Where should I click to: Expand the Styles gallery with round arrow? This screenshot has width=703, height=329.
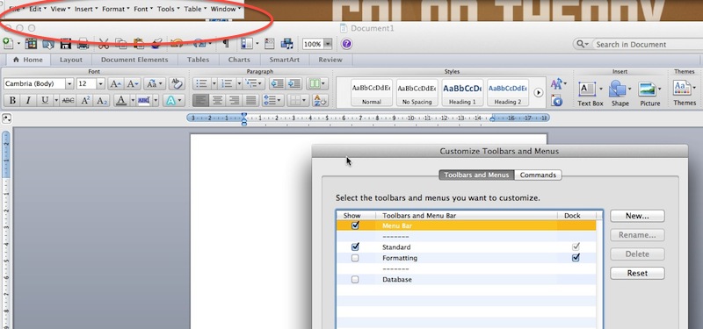539,93
